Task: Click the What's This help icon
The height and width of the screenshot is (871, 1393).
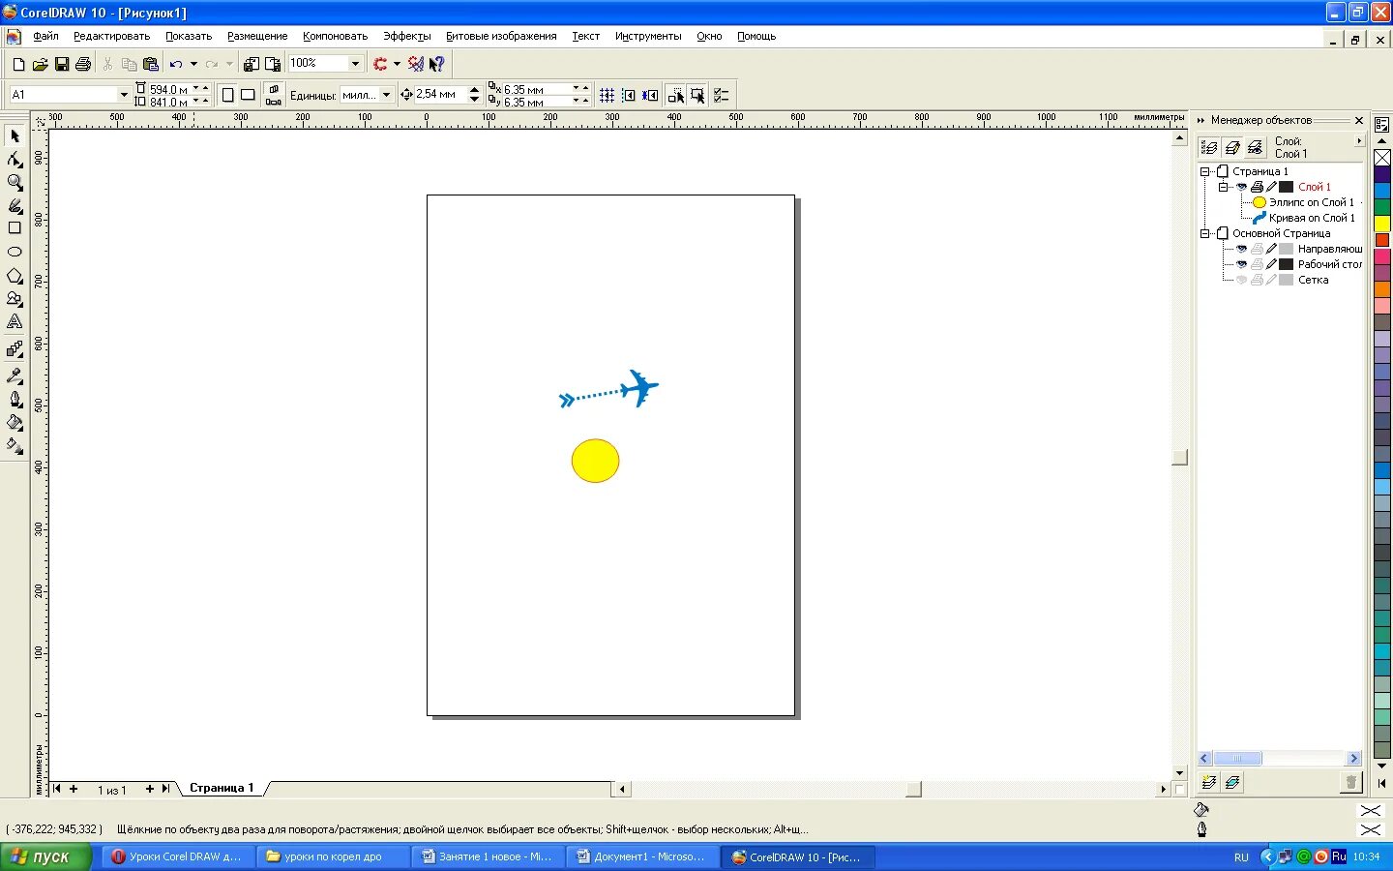Action: pos(437,64)
